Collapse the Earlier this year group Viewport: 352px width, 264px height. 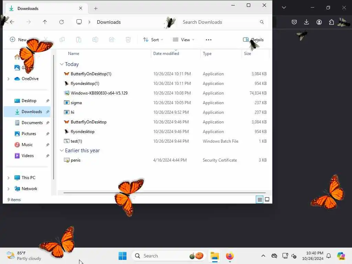click(x=62, y=151)
